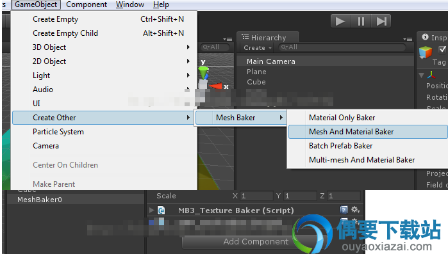Image resolution: width=448 pixels, height=254 pixels.
Task: Open Hierarchy panel options menu icon
Action: point(408,39)
